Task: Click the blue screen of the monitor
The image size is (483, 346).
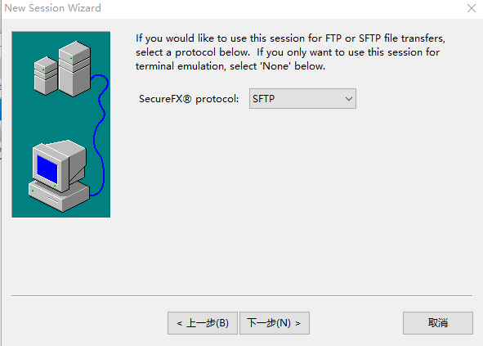Action: click(x=47, y=169)
